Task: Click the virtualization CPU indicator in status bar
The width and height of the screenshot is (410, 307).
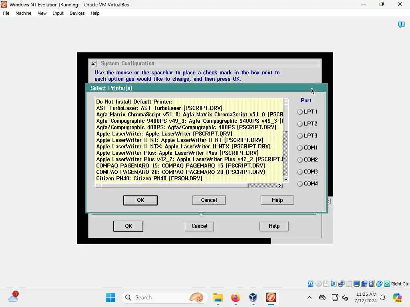Action: point(372,284)
